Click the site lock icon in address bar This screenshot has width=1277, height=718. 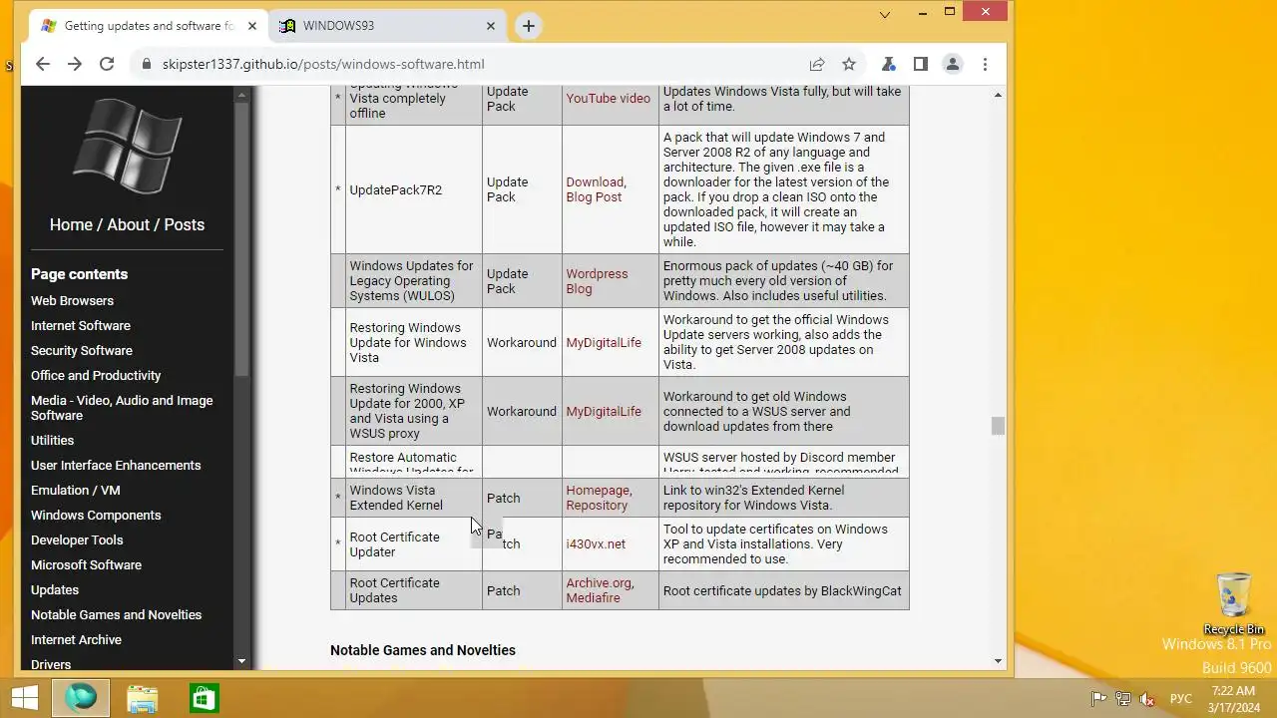click(147, 64)
